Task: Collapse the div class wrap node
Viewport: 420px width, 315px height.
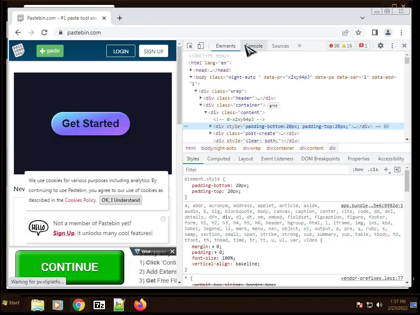Action: pyautogui.click(x=196, y=91)
